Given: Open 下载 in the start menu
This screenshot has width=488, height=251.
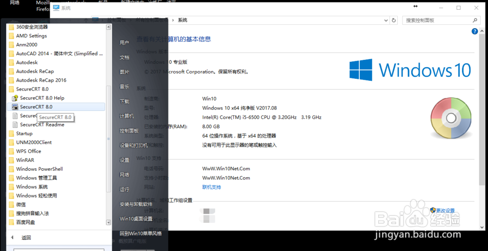Looking at the screenshot, I should click(x=124, y=102).
